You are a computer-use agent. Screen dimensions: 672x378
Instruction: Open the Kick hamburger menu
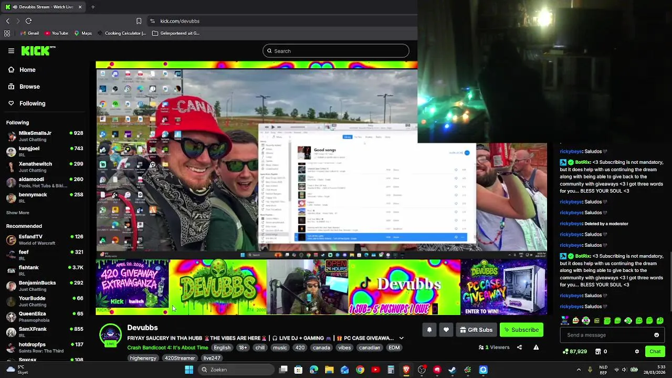tap(11, 51)
